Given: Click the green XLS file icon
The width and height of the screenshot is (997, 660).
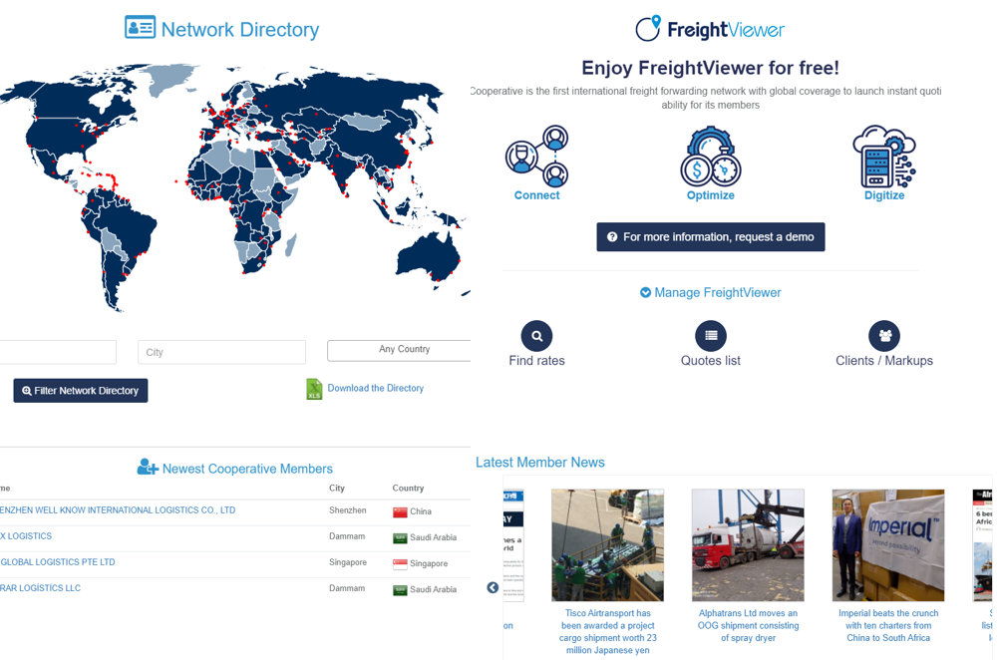Looking at the screenshot, I should click(314, 388).
